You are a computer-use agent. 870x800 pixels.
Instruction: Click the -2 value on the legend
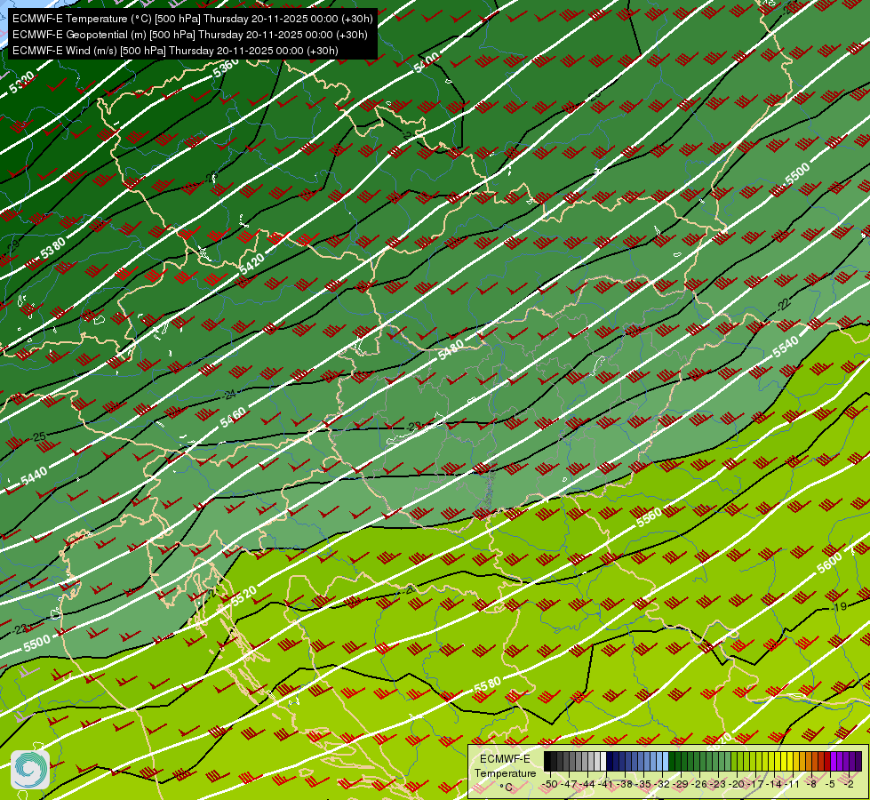coord(849,784)
